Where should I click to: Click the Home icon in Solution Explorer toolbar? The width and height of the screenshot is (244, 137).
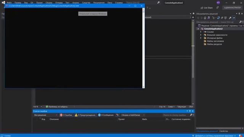pyautogui.click(x=205, y=18)
